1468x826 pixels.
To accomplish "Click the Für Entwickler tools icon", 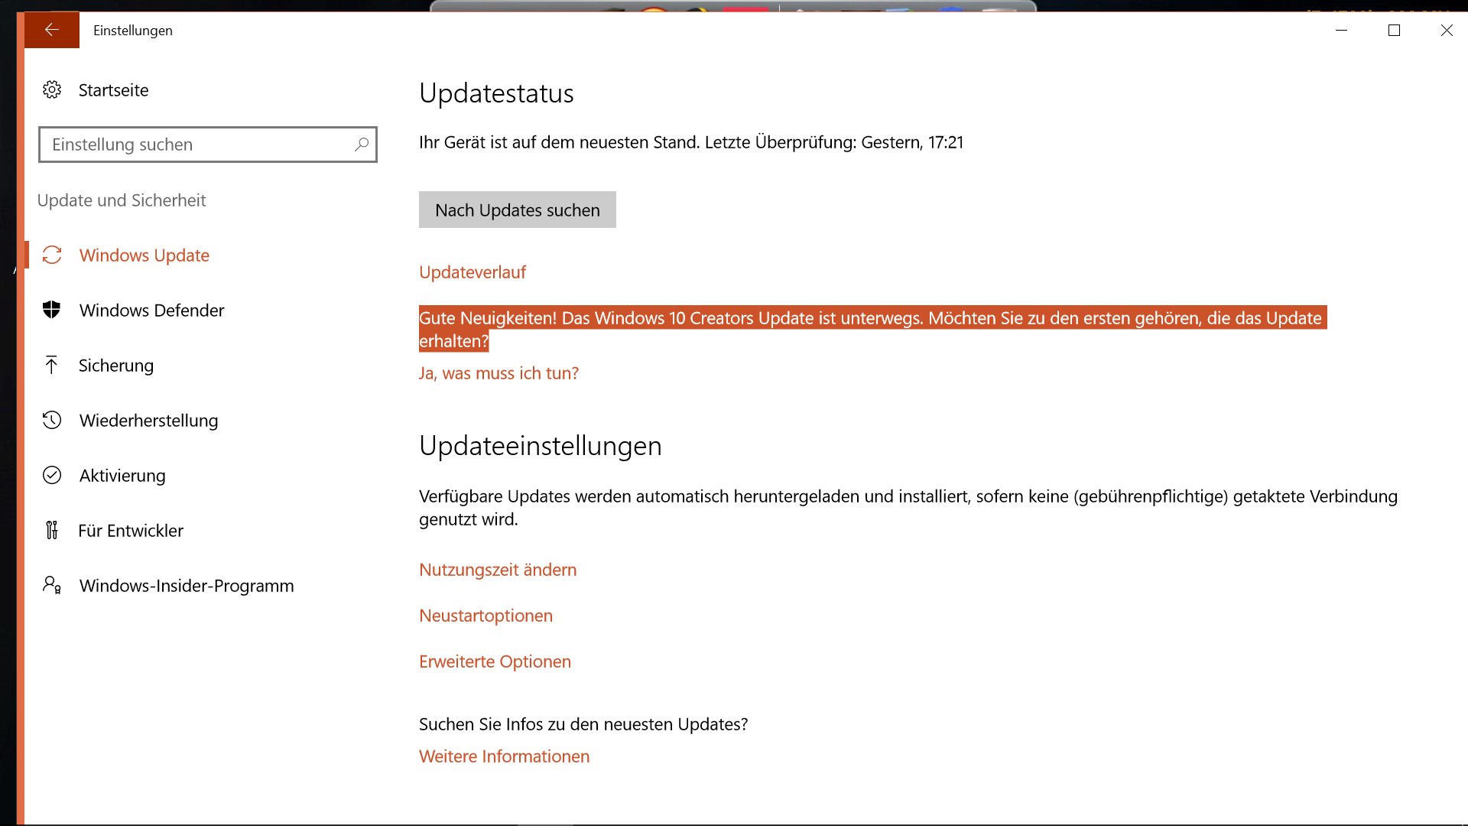I will pyautogui.click(x=52, y=531).
